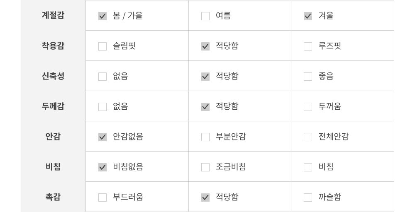Image resolution: width=415 pixels, height=212 pixels.
Task: Uncheck 적당함 in the 촉감 row
Action: pyautogui.click(x=205, y=198)
